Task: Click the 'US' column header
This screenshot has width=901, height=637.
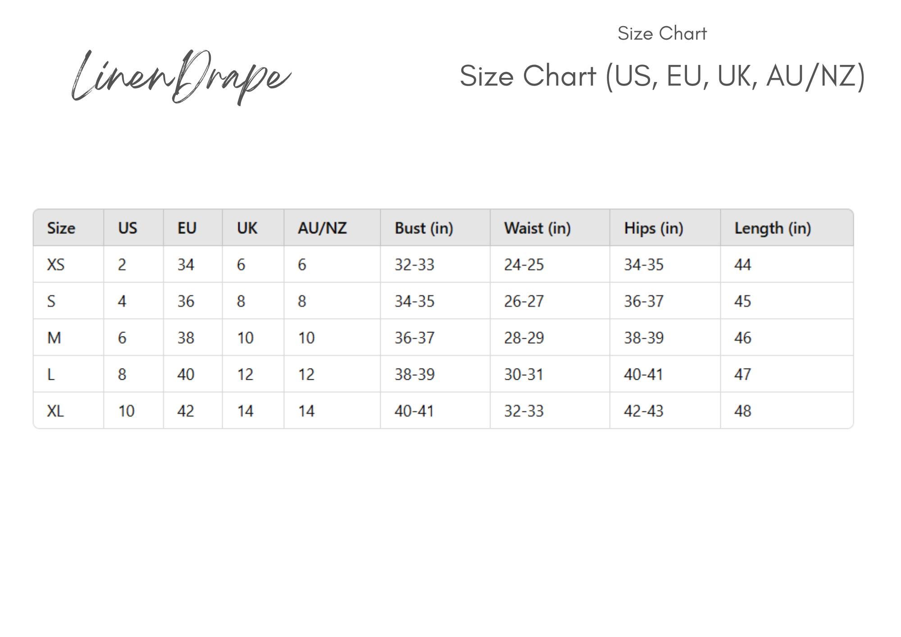Action: point(127,228)
